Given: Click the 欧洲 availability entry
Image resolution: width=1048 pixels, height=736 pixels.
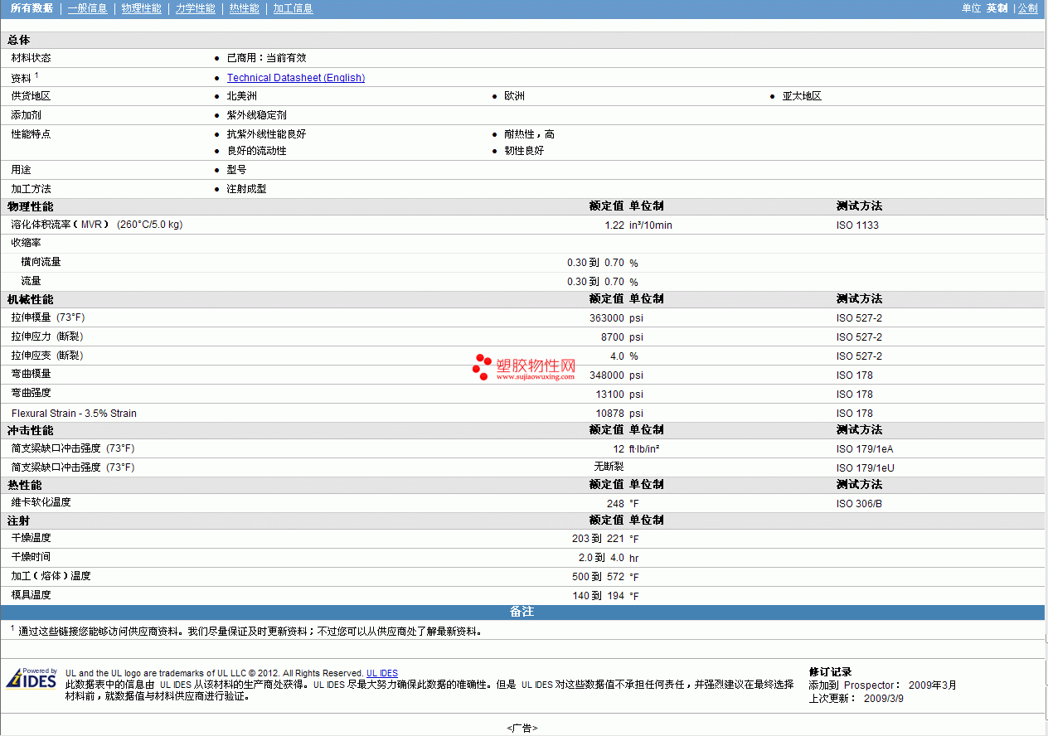Looking at the screenshot, I should [514, 96].
